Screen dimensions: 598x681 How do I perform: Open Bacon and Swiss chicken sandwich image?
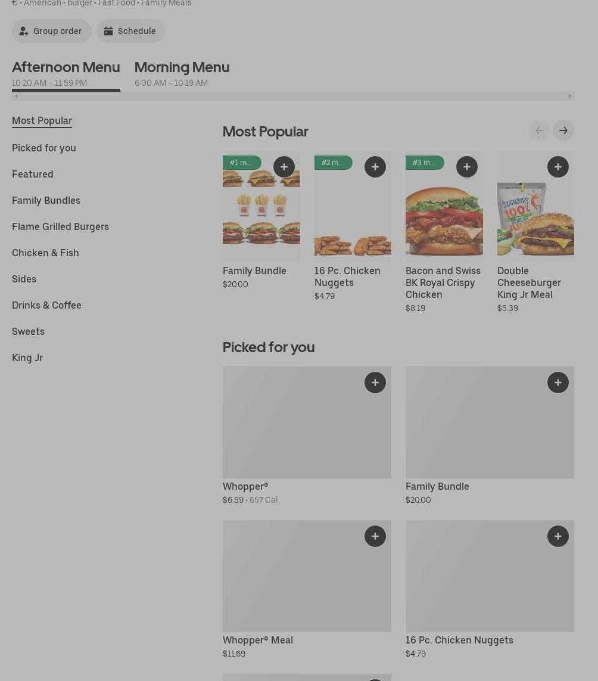(x=444, y=214)
